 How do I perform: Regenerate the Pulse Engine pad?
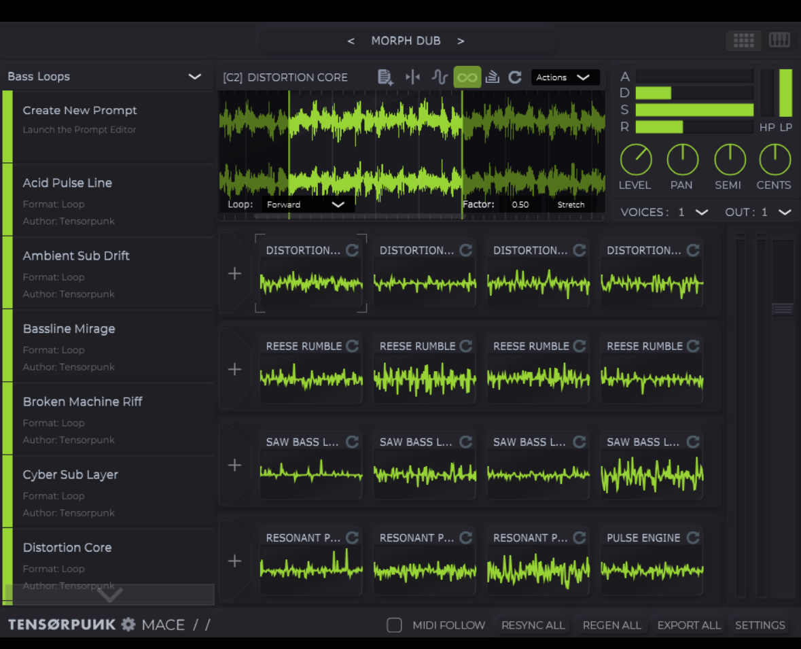coord(693,538)
